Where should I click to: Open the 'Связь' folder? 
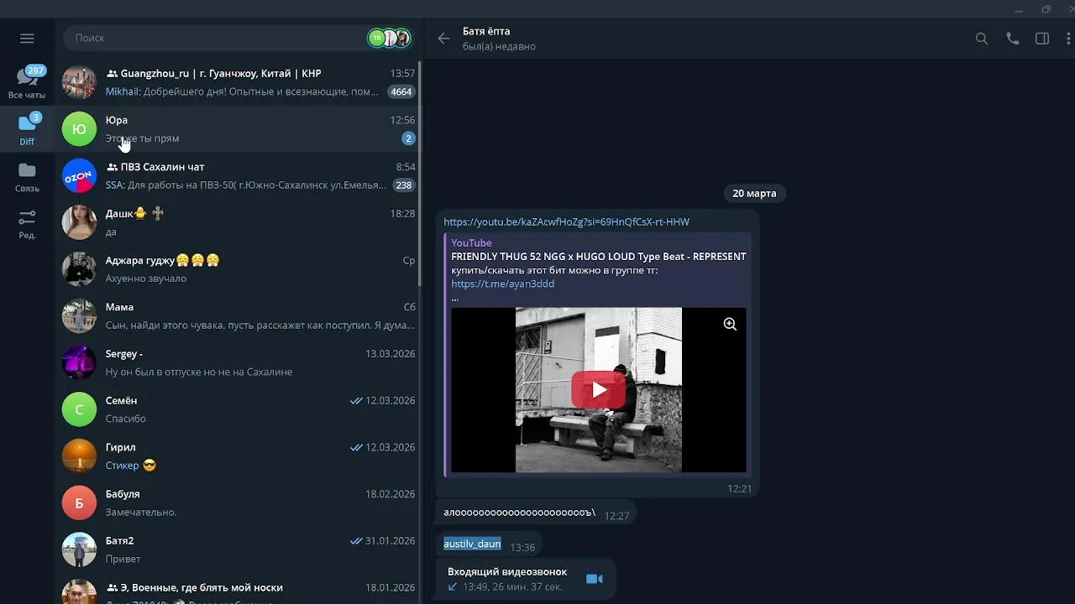27,177
